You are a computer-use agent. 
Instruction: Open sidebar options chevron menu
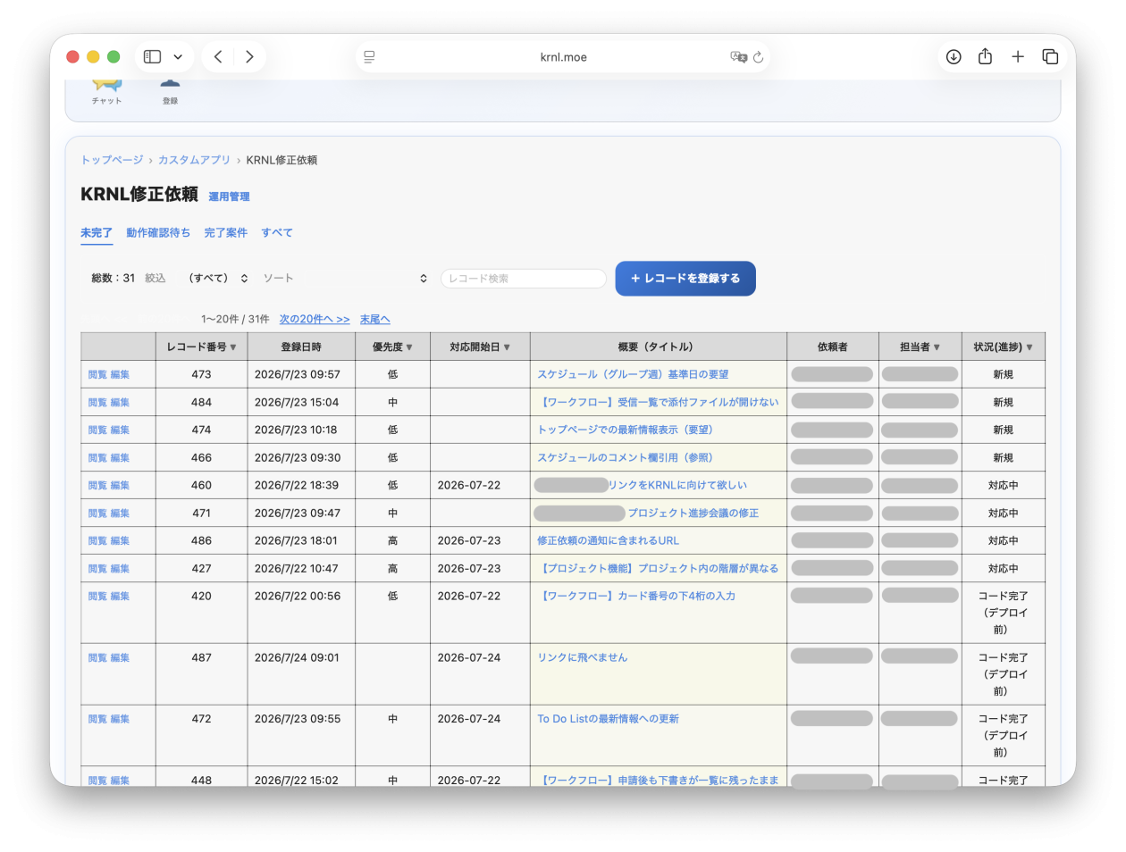(x=178, y=56)
